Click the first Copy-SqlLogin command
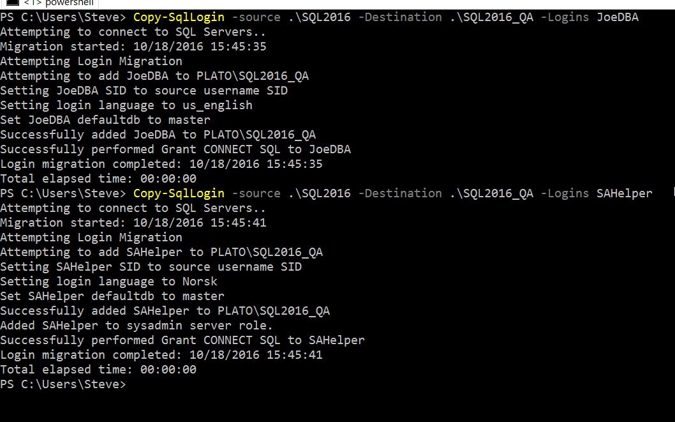Viewport: 675px width, 422px height. point(179,17)
